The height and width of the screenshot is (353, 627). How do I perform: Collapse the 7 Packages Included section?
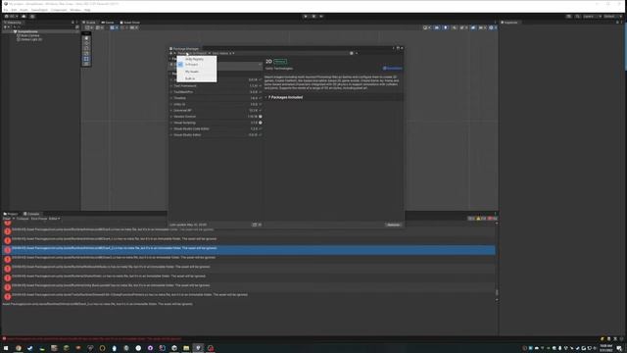click(266, 97)
